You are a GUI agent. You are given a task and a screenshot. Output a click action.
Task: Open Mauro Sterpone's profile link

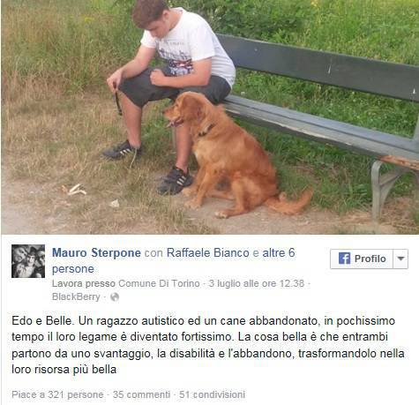(96, 252)
